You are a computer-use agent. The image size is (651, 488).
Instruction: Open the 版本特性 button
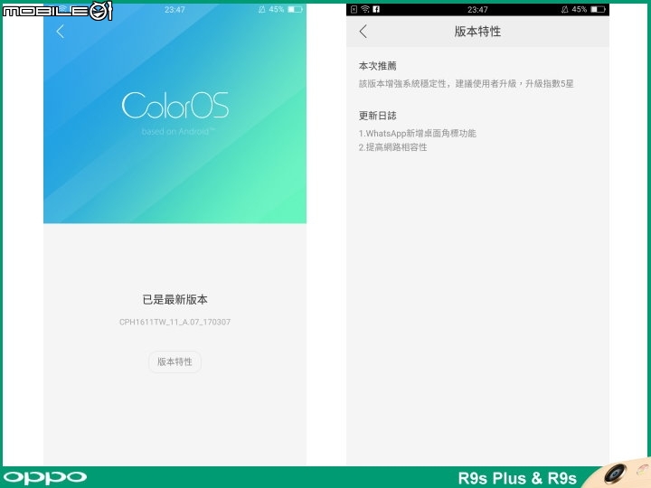click(175, 361)
